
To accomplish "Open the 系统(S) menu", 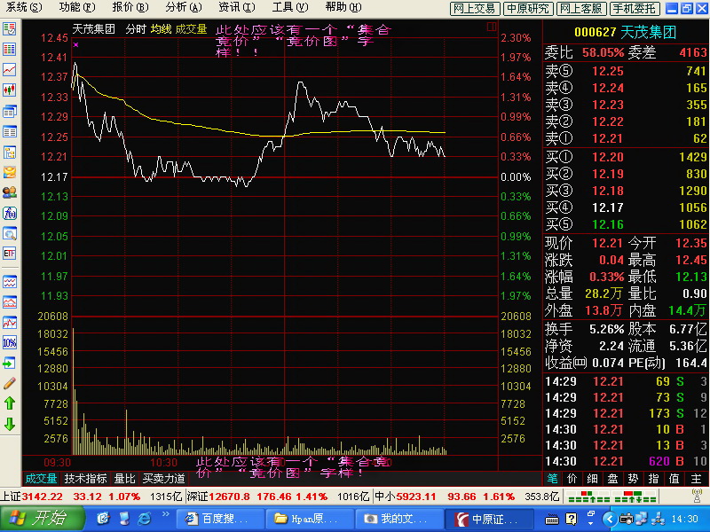I will pyautogui.click(x=24, y=7).
